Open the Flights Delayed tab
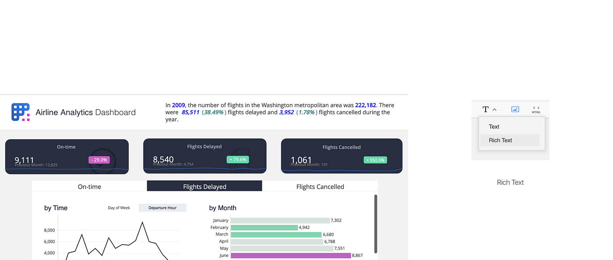This screenshot has height=260, width=613. (x=204, y=186)
